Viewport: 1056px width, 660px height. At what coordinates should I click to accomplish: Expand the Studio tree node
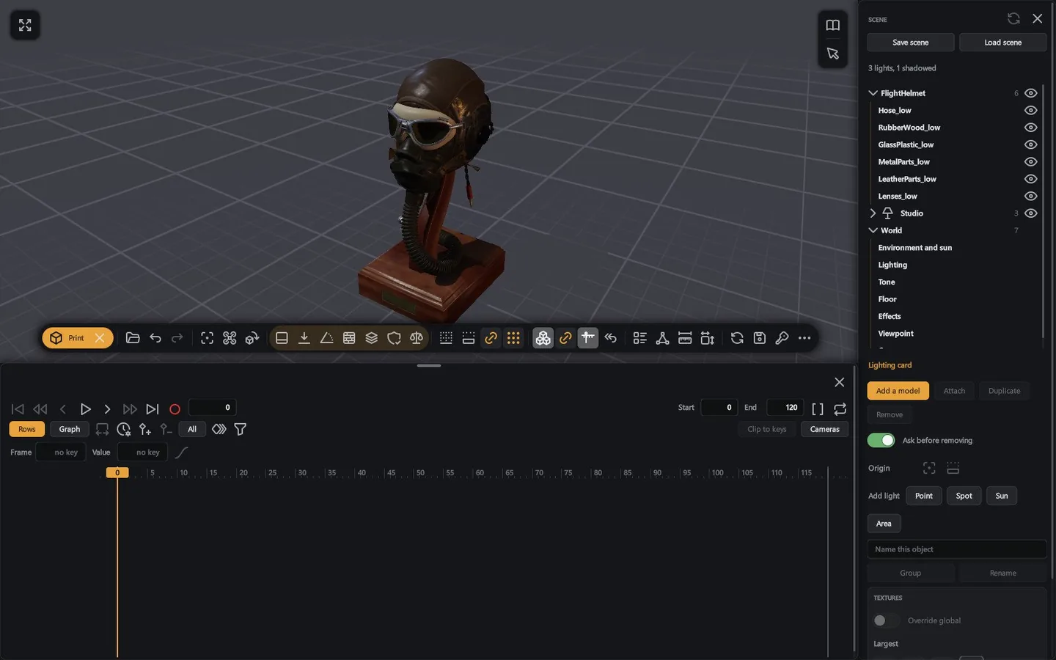tap(873, 213)
